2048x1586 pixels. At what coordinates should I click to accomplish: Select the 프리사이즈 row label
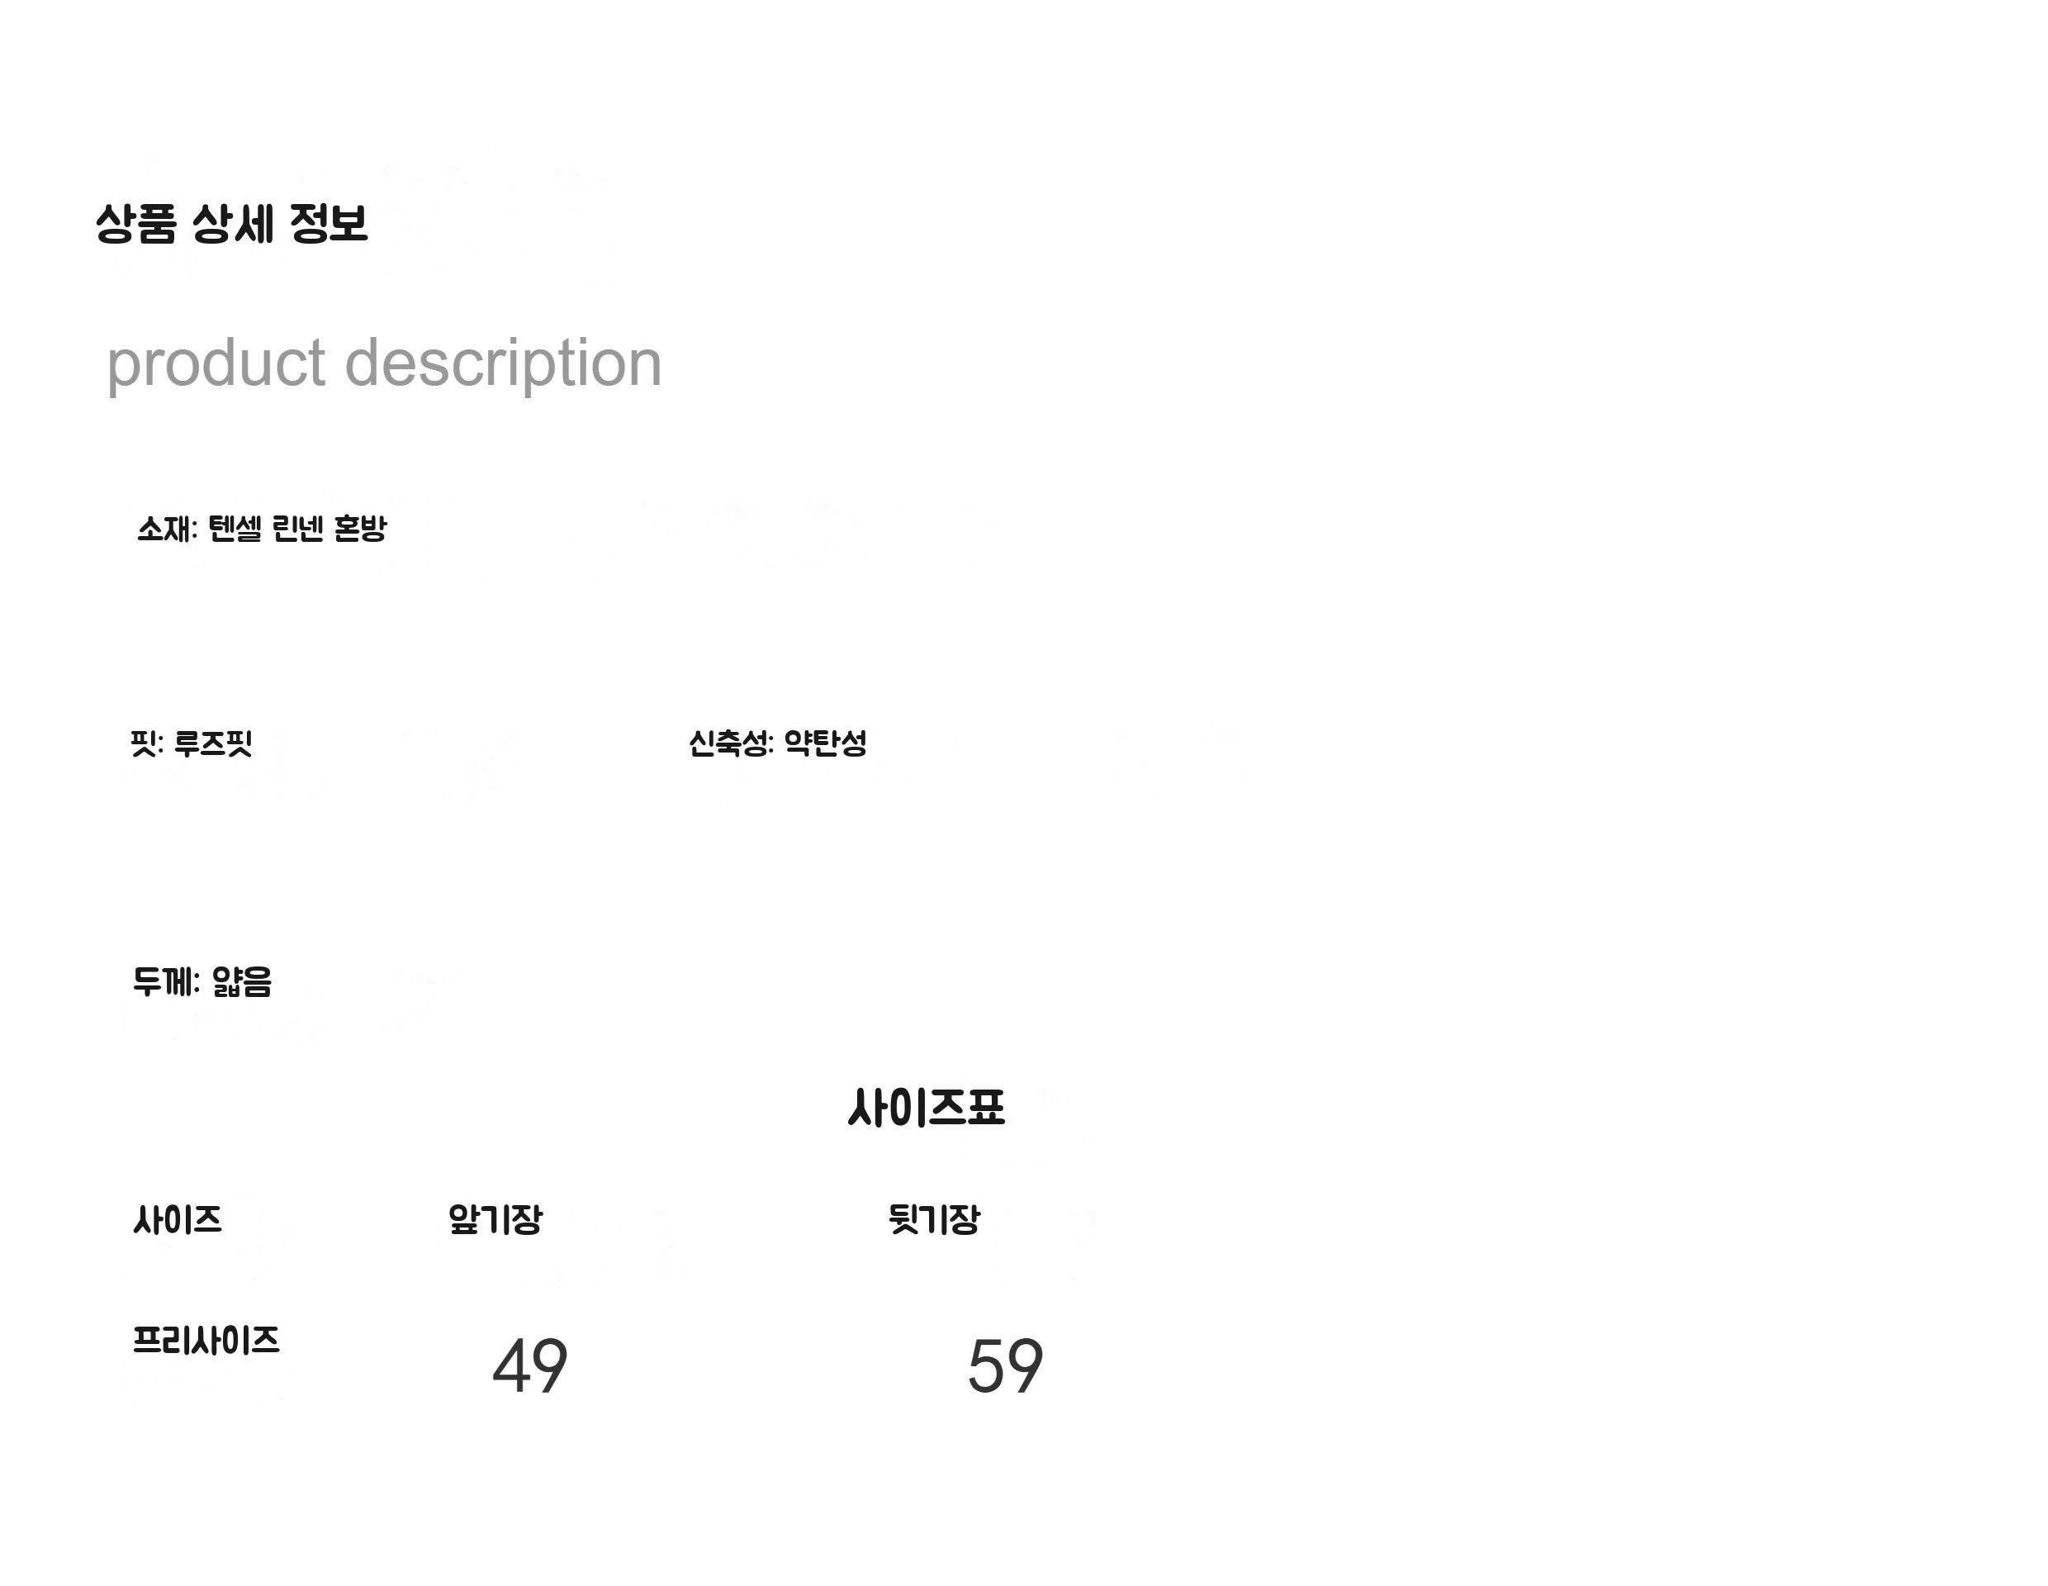(206, 1339)
